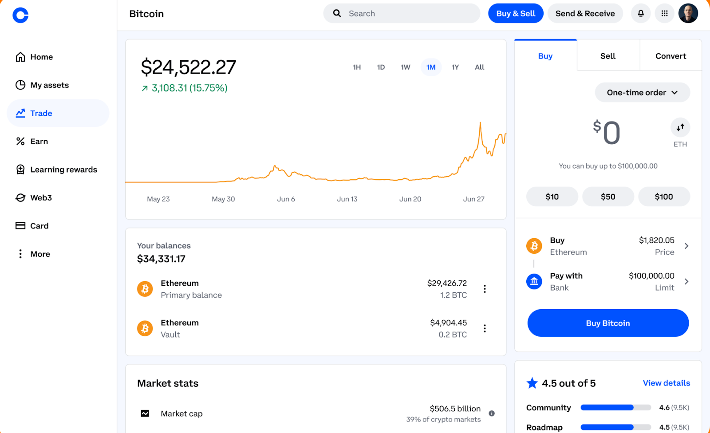Click the Coinbase logo icon
This screenshot has height=433, width=710.
(20, 15)
